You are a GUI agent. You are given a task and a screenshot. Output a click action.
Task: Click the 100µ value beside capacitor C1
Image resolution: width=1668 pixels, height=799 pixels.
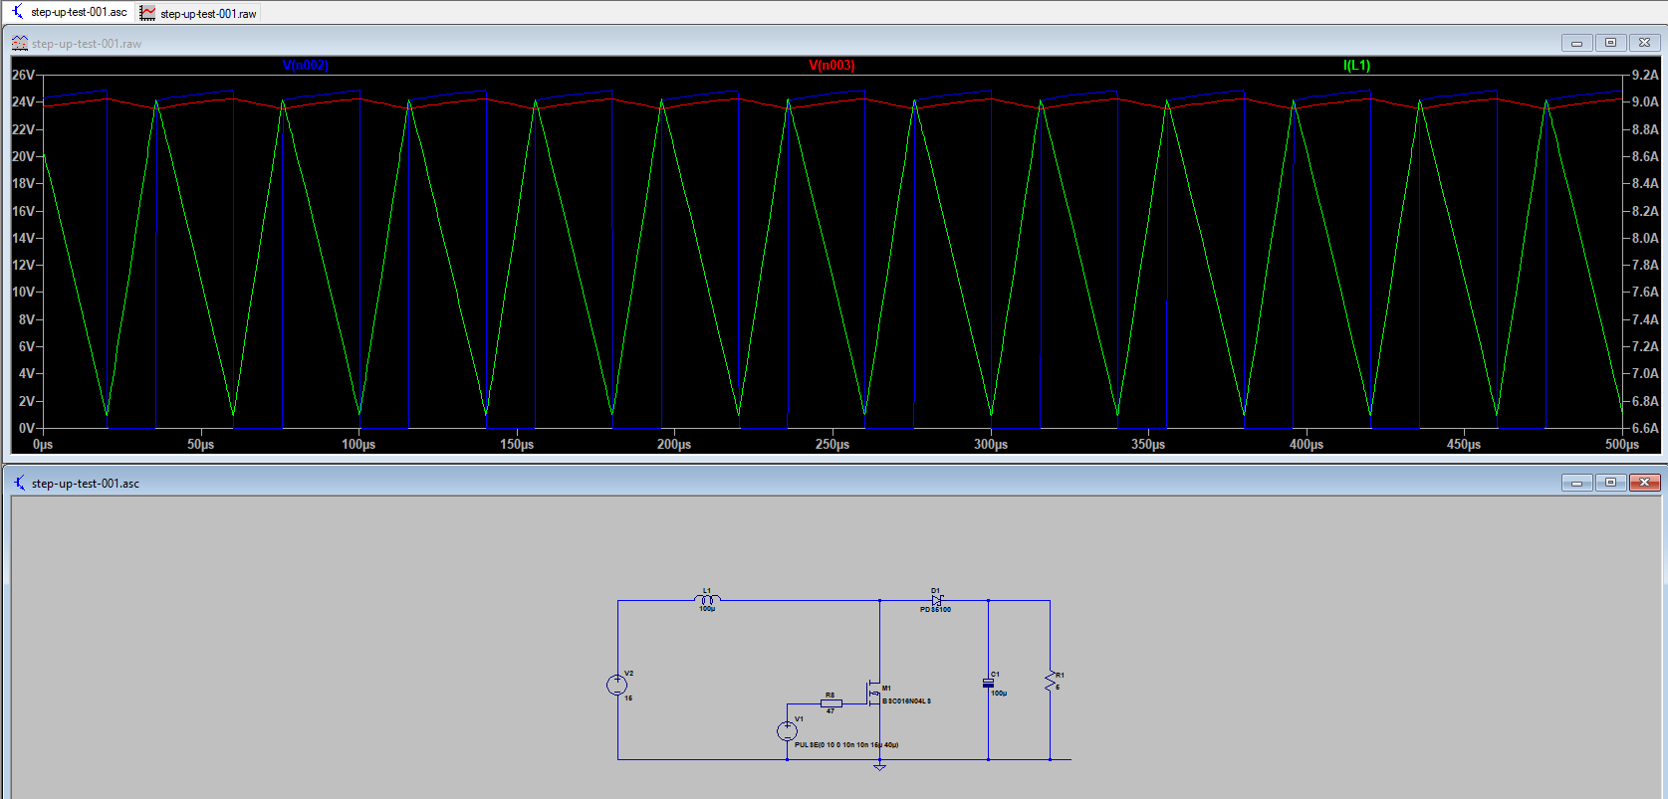point(999,693)
